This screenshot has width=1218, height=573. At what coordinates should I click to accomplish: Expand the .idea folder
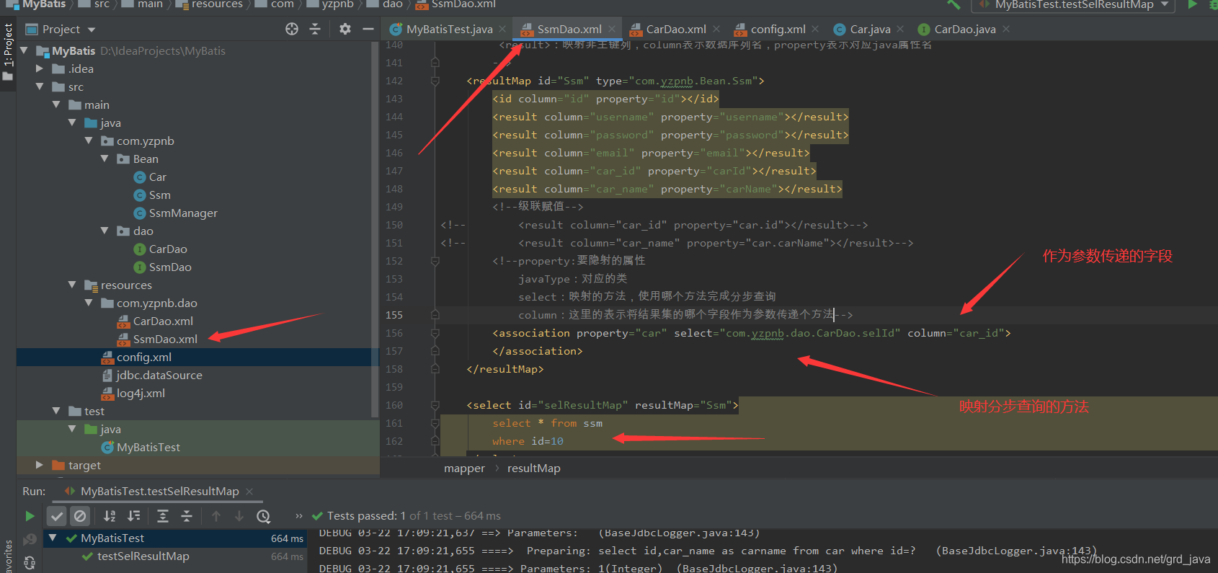(40, 68)
